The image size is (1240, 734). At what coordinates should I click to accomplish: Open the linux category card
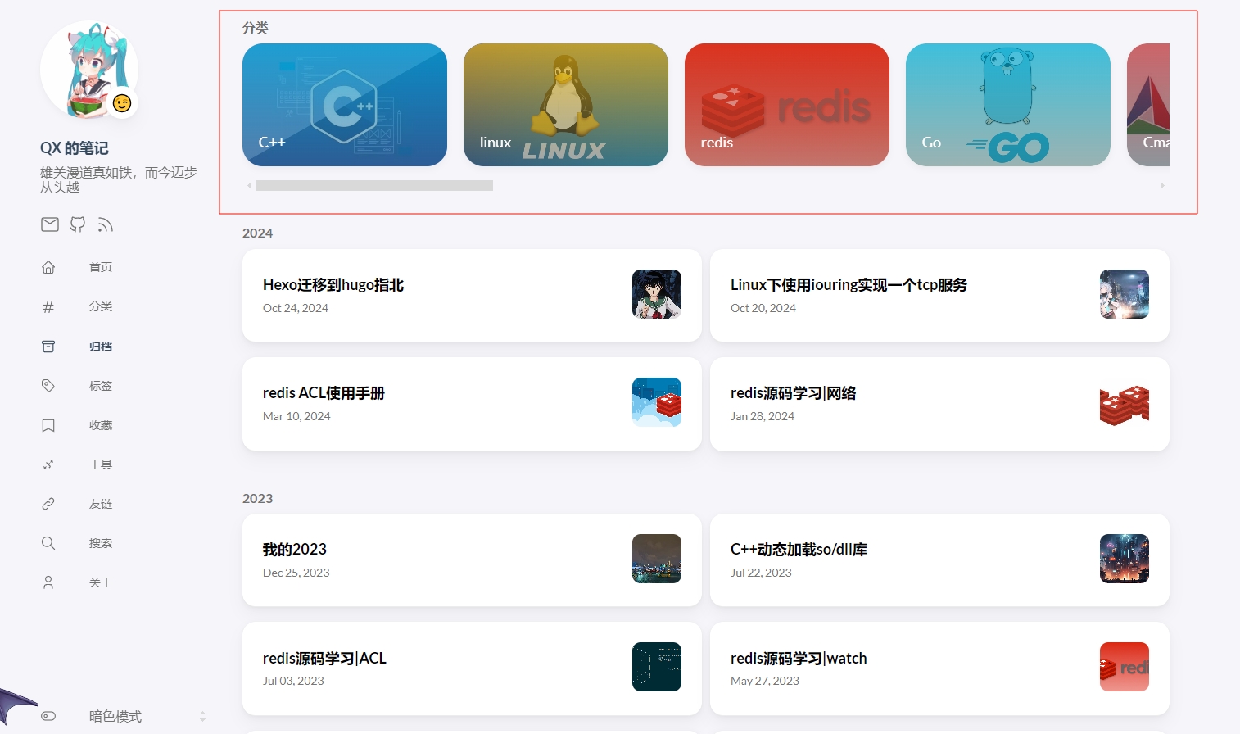coord(566,105)
